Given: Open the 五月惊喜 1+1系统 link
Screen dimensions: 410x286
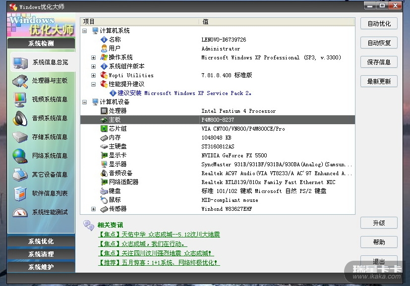Looking at the screenshot, I should click(x=159, y=263).
